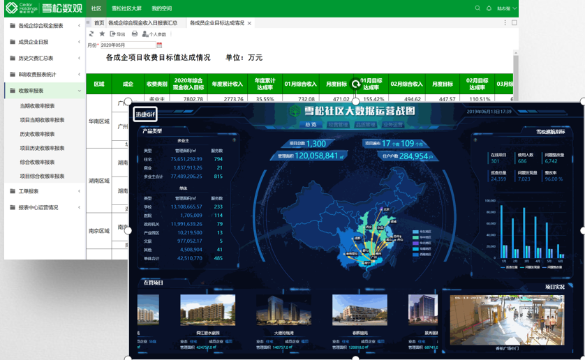Open the 雪松社区大屏 top menu
The image size is (585, 360).
(x=126, y=8)
